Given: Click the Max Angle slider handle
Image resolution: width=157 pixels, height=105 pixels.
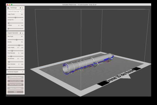Looking at the screenshot, I should [x=17, y=40].
